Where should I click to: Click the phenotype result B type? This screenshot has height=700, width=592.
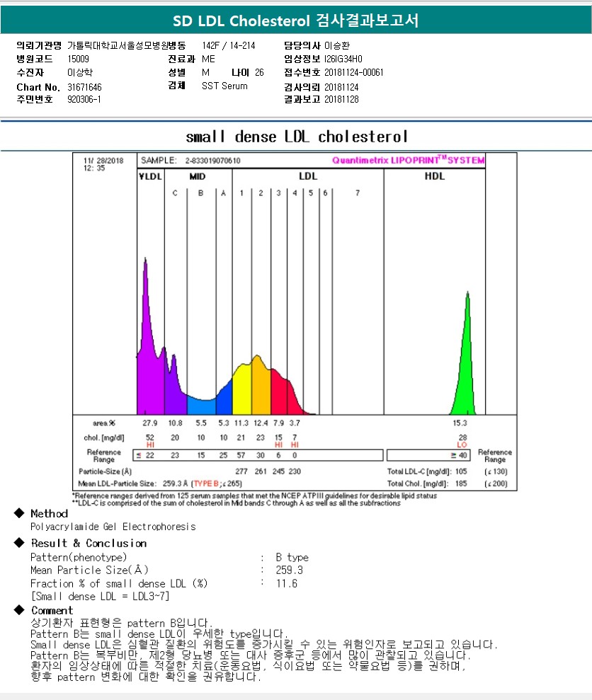pos(292,558)
